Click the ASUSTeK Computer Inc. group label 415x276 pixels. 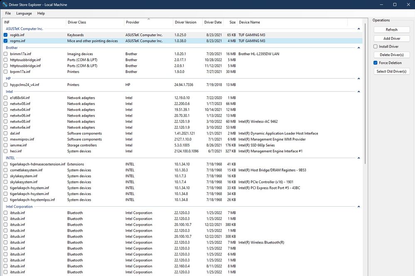tap(25, 29)
